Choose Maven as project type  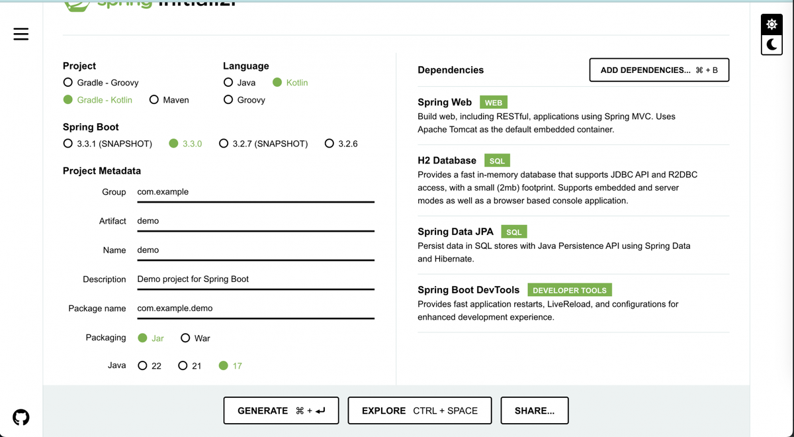(169, 100)
